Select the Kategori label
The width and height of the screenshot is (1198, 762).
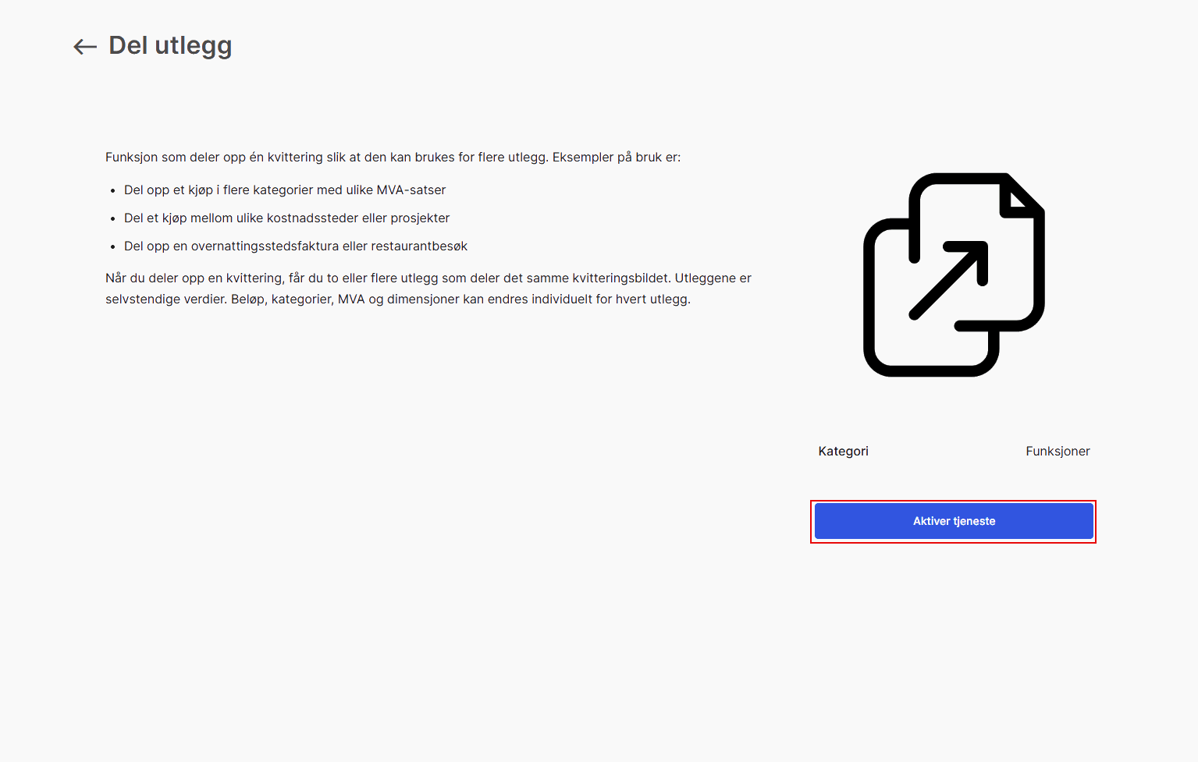(x=843, y=452)
